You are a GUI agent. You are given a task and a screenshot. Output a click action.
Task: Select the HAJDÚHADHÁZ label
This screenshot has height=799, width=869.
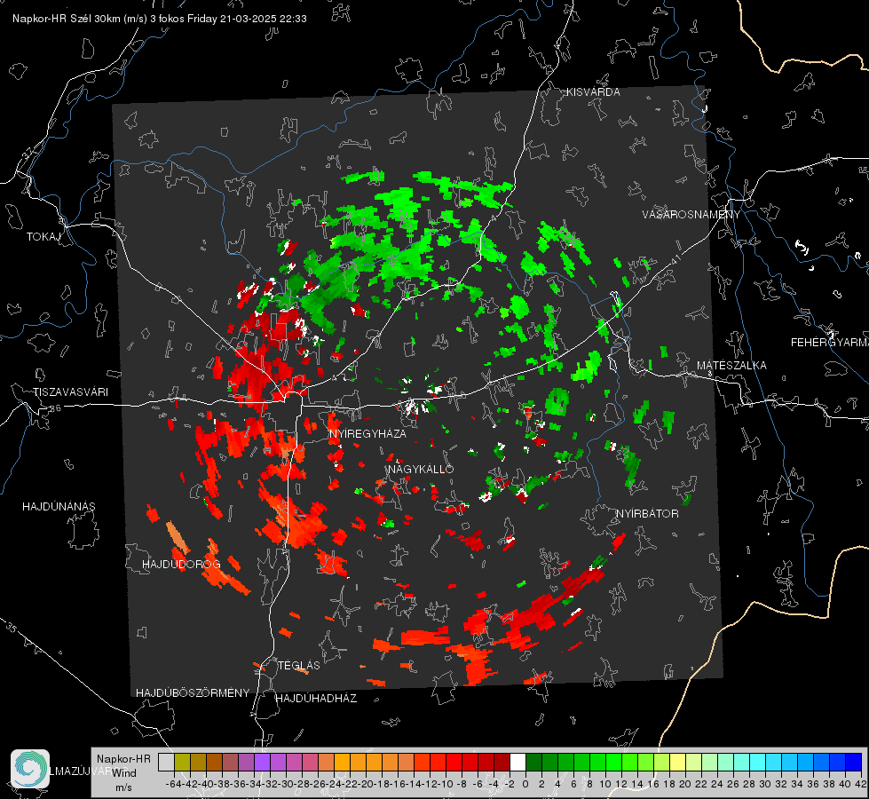coord(316,699)
